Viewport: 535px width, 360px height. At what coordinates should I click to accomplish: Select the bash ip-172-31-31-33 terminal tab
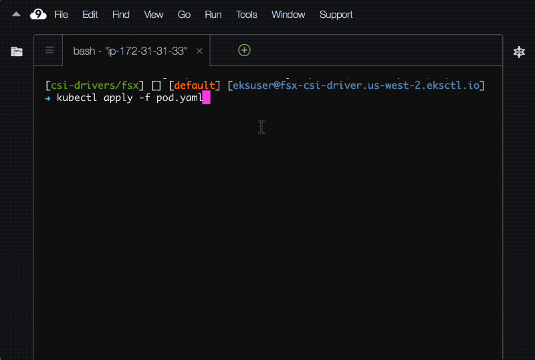[136, 51]
